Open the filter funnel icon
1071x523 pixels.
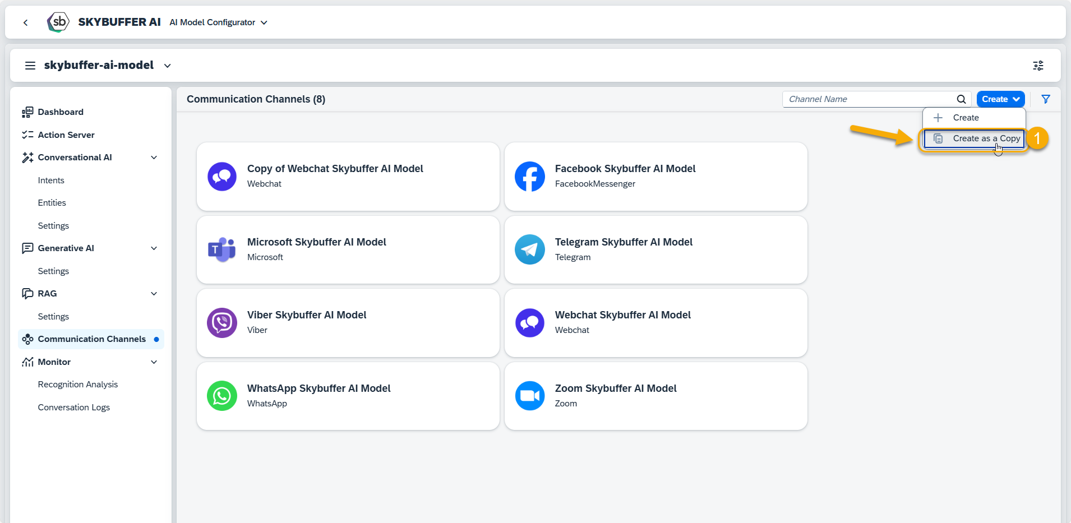point(1046,99)
